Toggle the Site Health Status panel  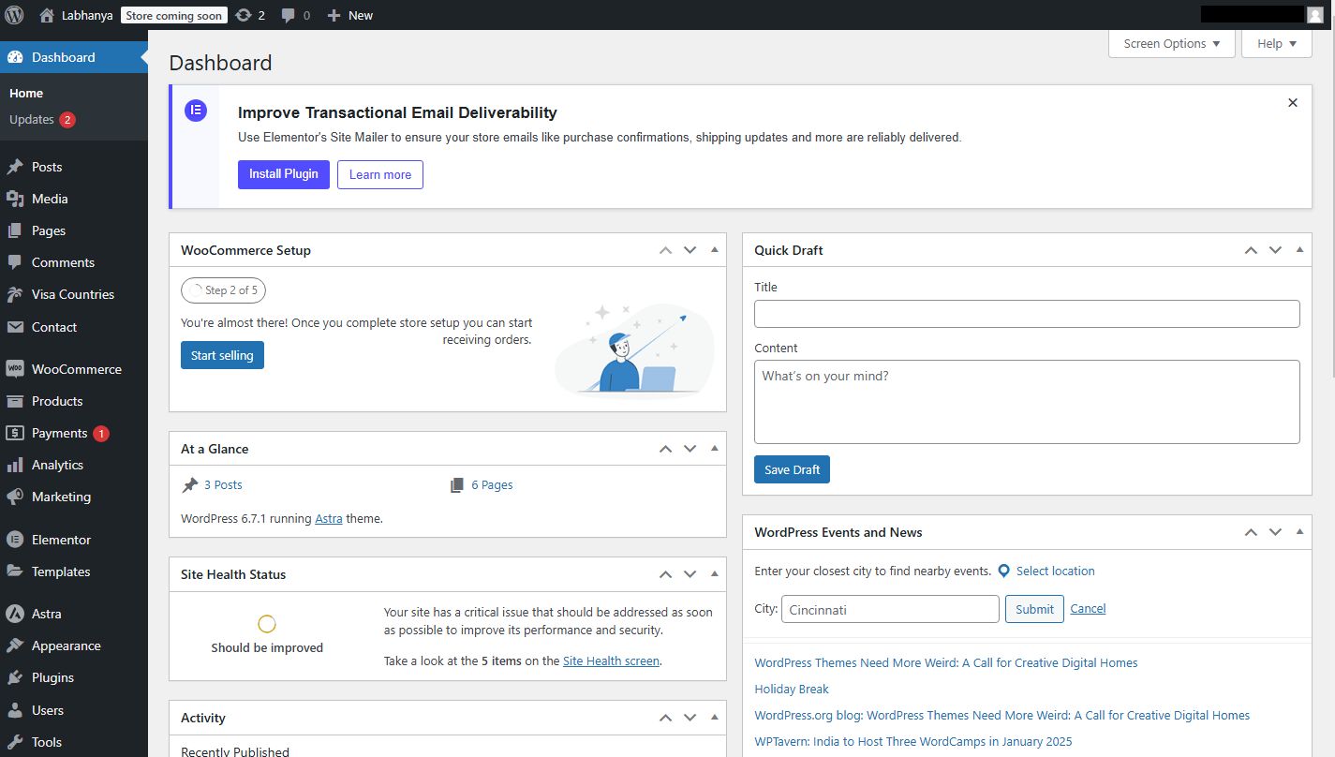tap(715, 574)
